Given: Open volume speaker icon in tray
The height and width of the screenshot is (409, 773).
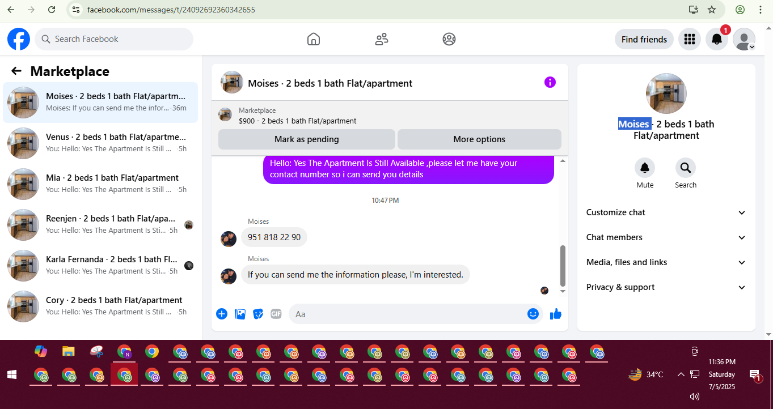Looking at the screenshot, I should (695, 397).
